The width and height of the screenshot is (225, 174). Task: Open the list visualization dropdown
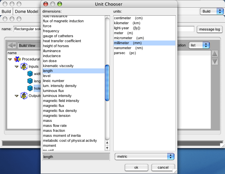(199, 45)
